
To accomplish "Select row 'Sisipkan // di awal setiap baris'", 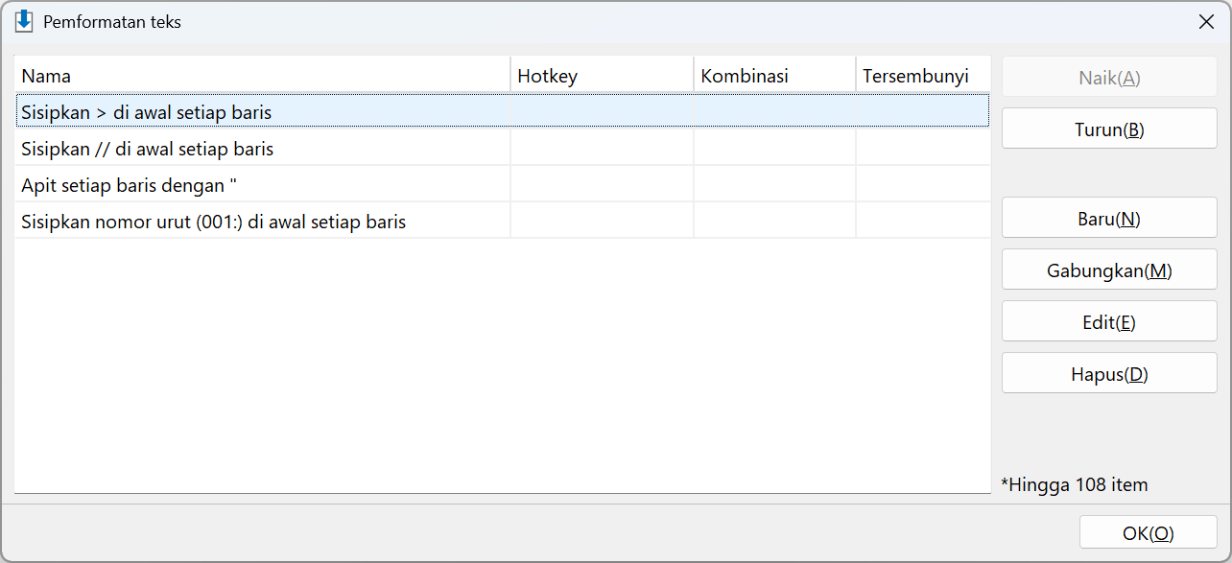I will (502, 149).
